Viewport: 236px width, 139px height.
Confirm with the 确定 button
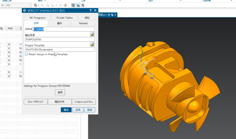pyautogui.click(x=66, y=110)
